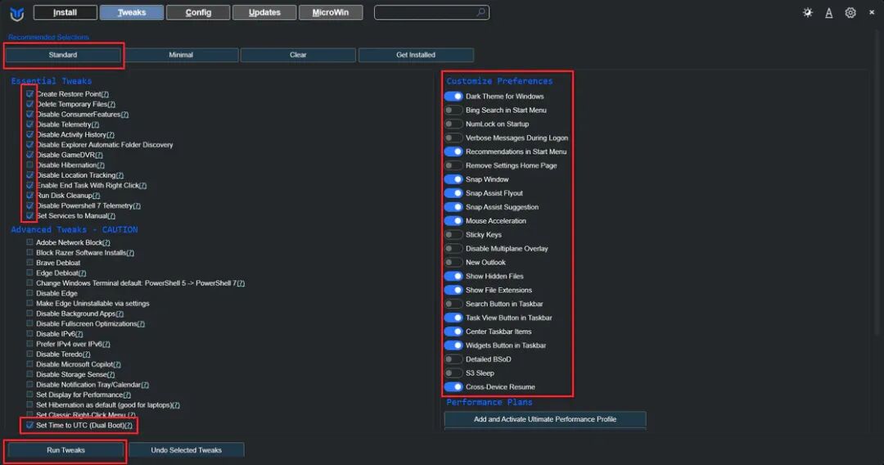Select the Minimal preset button

pyautogui.click(x=180, y=55)
